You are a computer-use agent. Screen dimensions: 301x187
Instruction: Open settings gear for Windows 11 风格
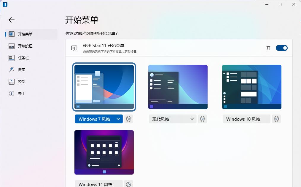tap(129, 184)
